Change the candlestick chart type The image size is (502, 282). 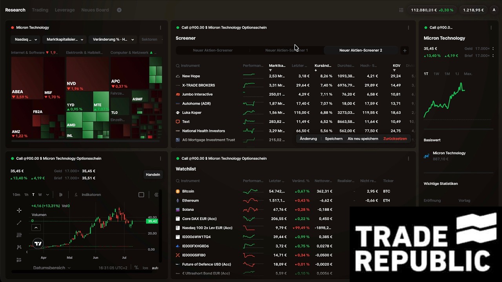(x=61, y=195)
